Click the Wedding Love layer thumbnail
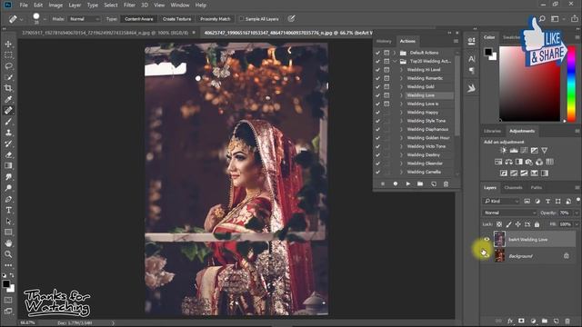Image resolution: width=582 pixels, height=327 pixels. [x=499, y=240]
